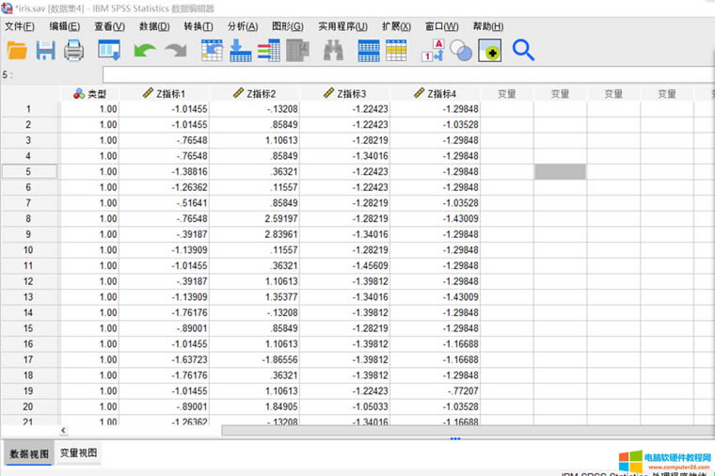Save the dataset with the floppy disk icon

(45, 51)
